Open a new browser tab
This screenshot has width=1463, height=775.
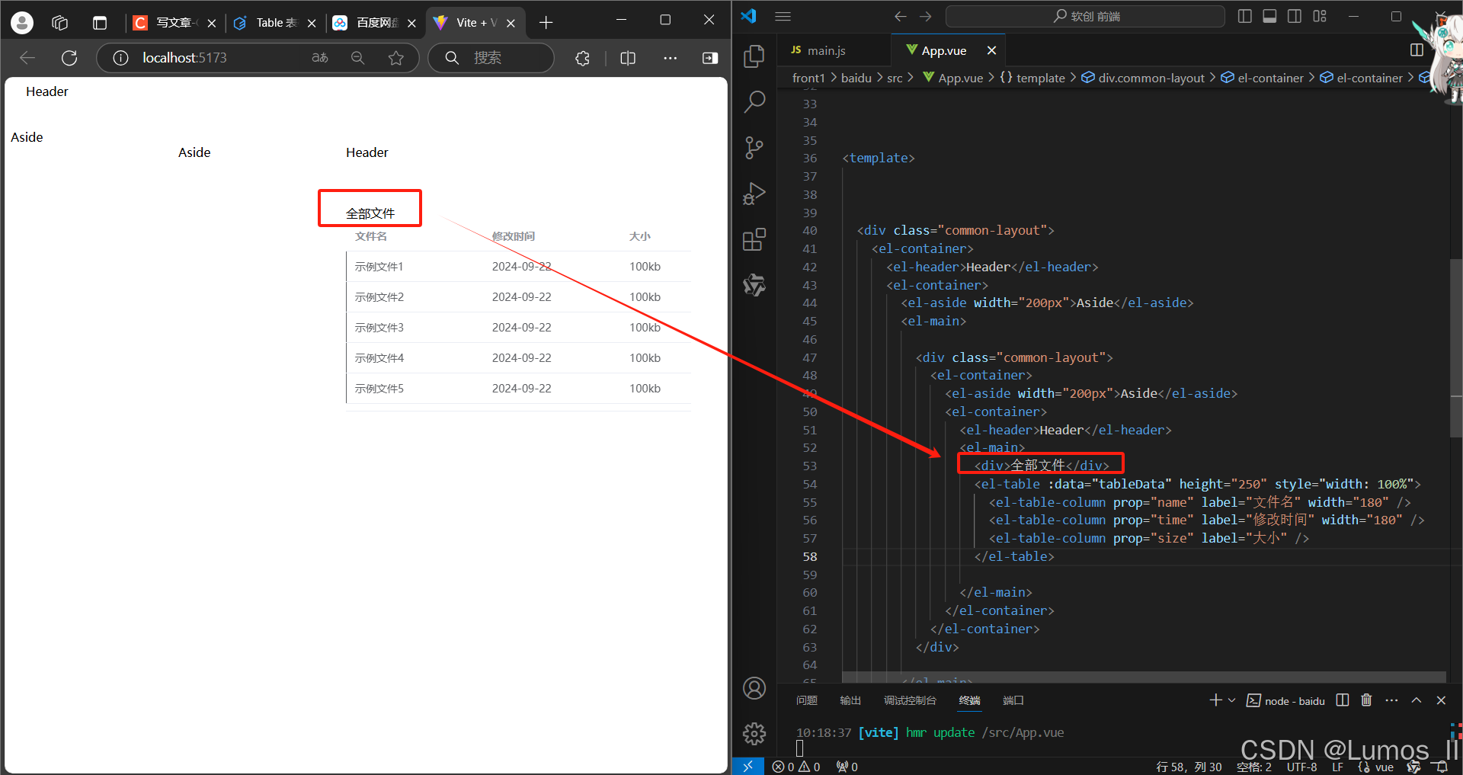(x=546, y=23)
